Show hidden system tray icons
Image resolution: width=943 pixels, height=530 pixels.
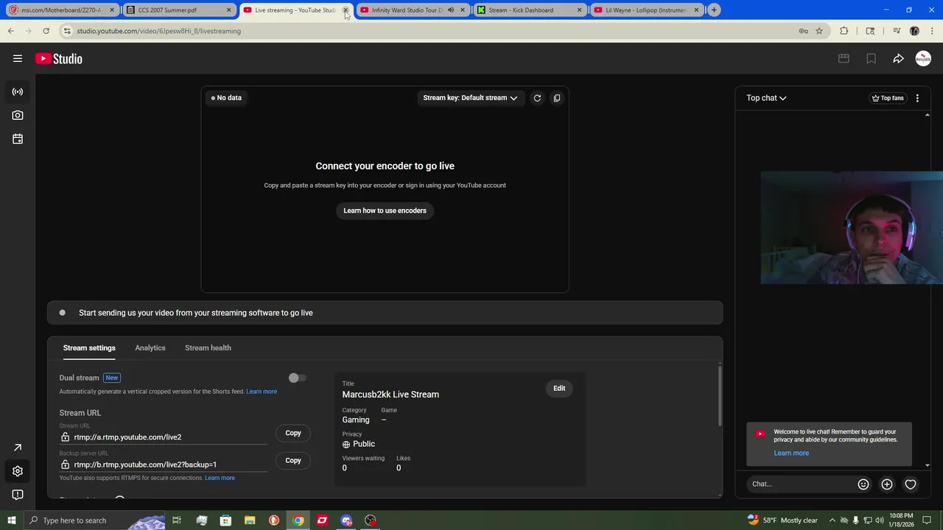[832, 520]
